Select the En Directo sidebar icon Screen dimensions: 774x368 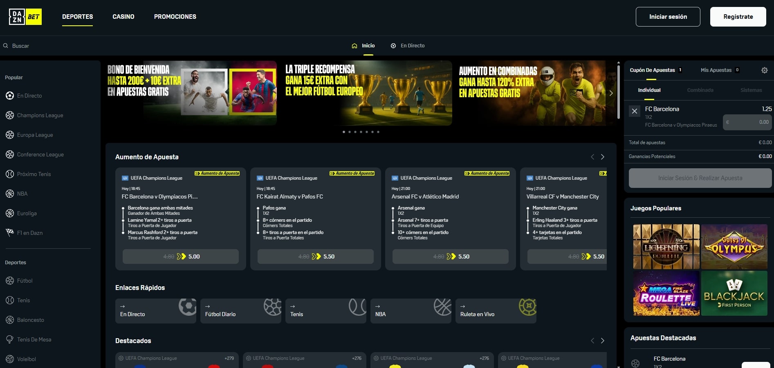[9, 95]
